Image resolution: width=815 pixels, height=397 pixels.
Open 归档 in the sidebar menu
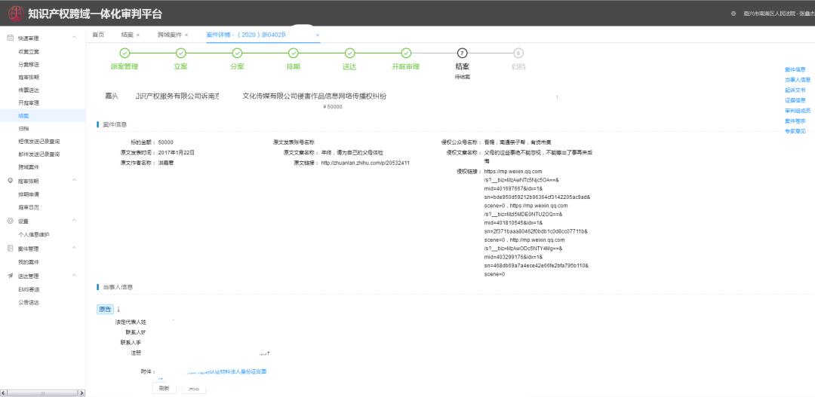(x=23, y=128)
